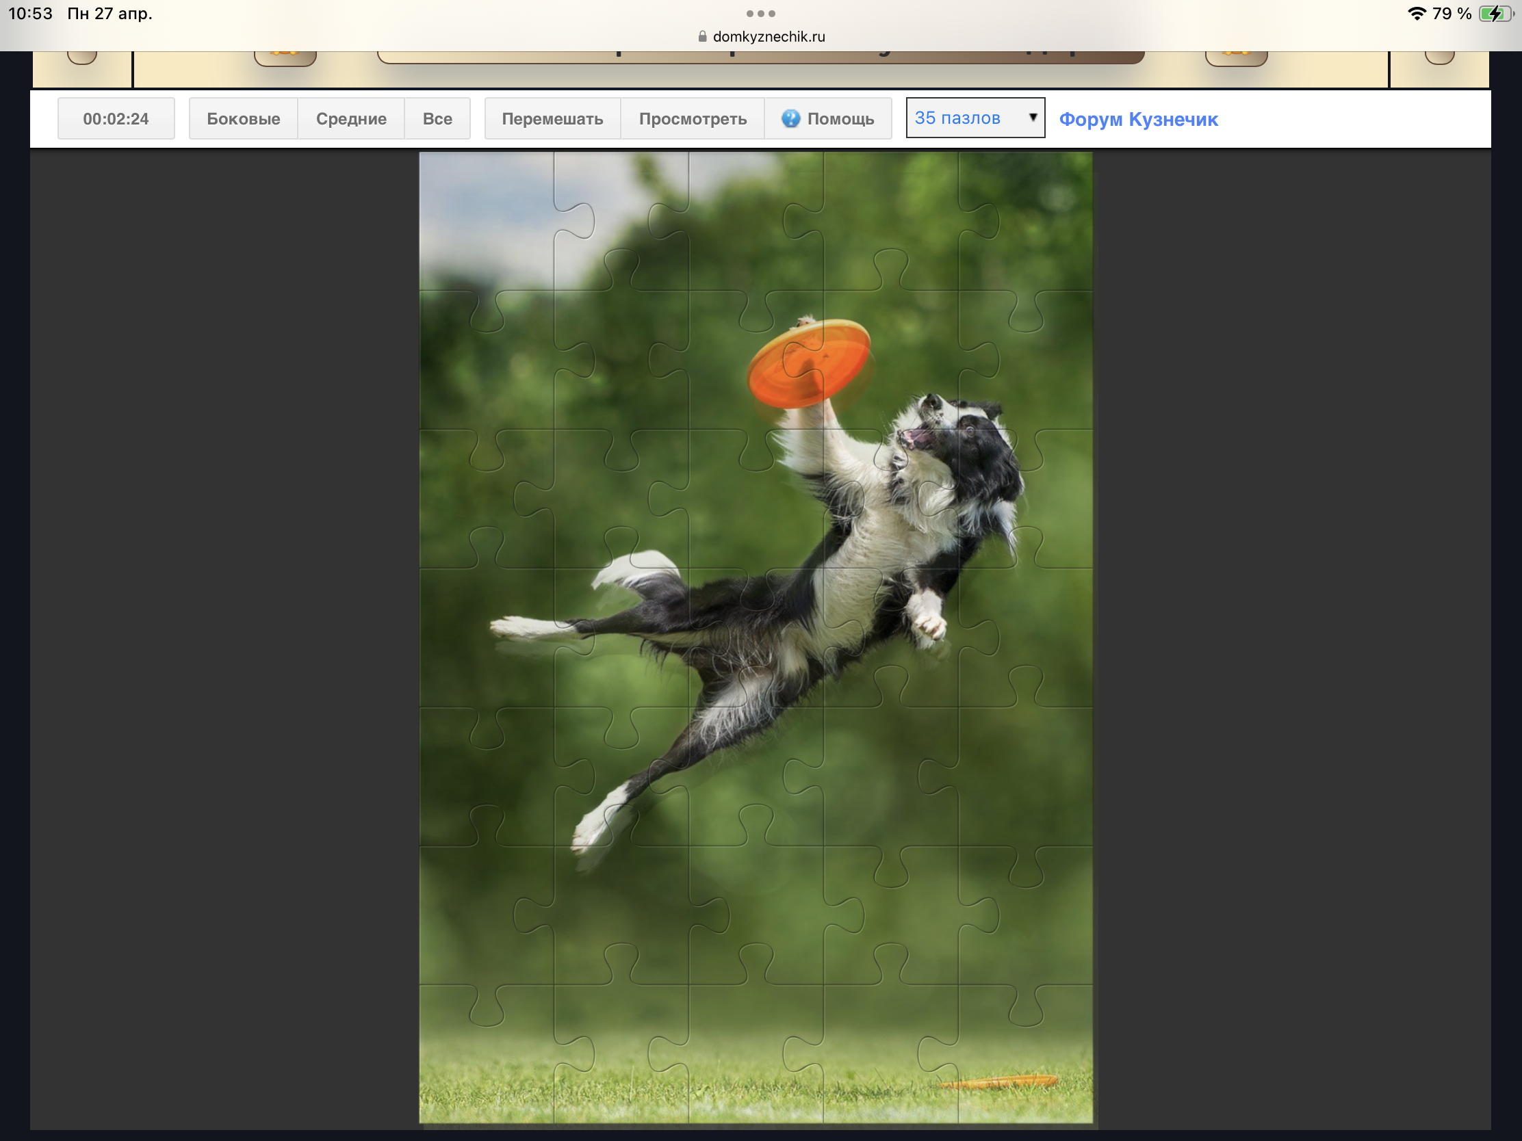Click the dropdown arrow of piece count
1522x1141 pixels.
click(x=1033, y=118)
